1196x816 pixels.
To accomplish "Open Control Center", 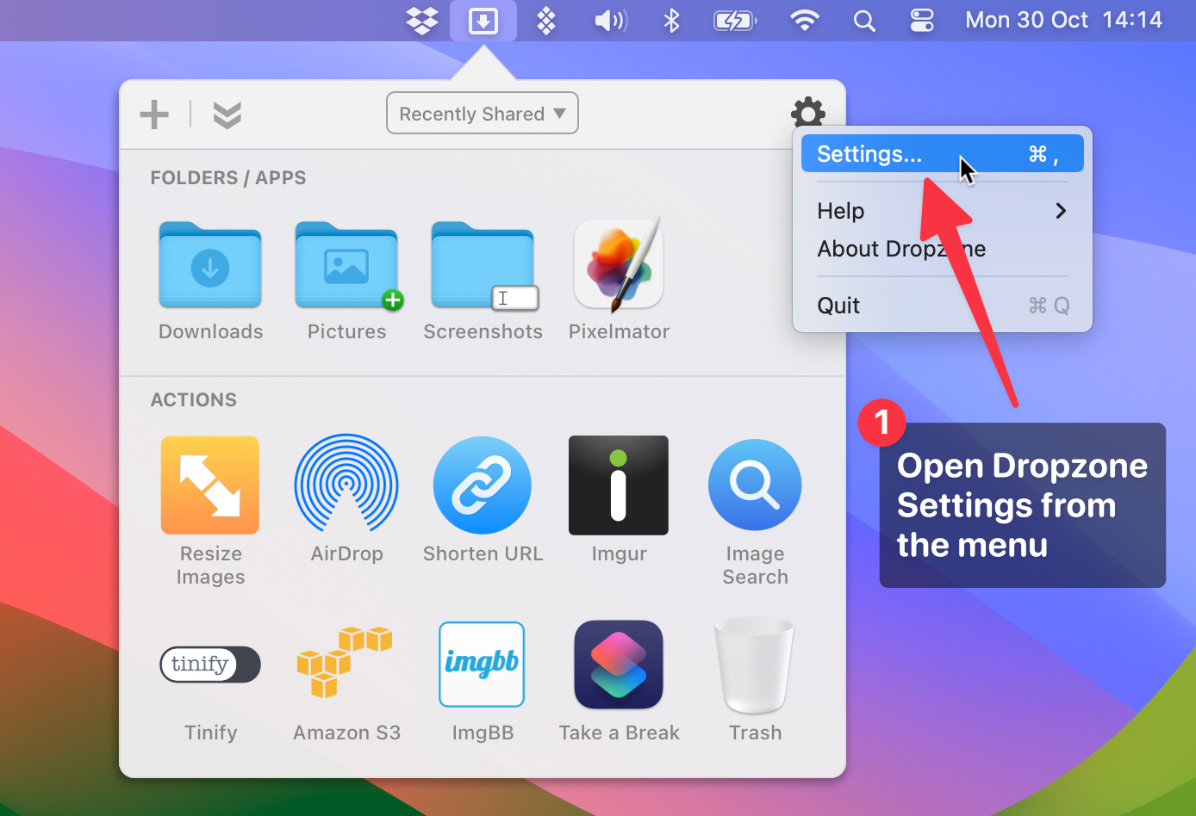I will coord(922,21).
